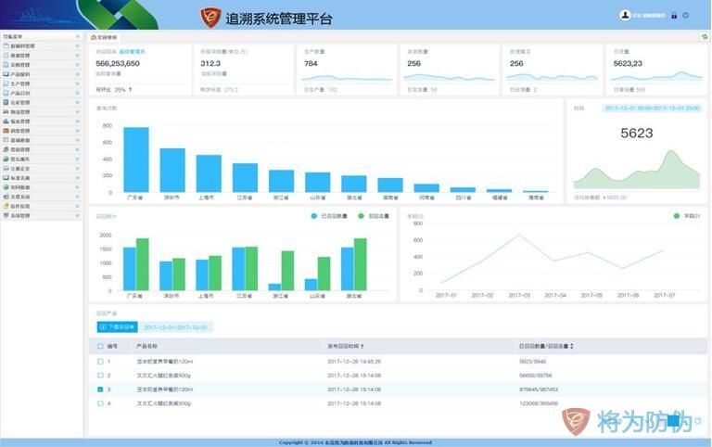Click the green refresh icon below the header

705,36
